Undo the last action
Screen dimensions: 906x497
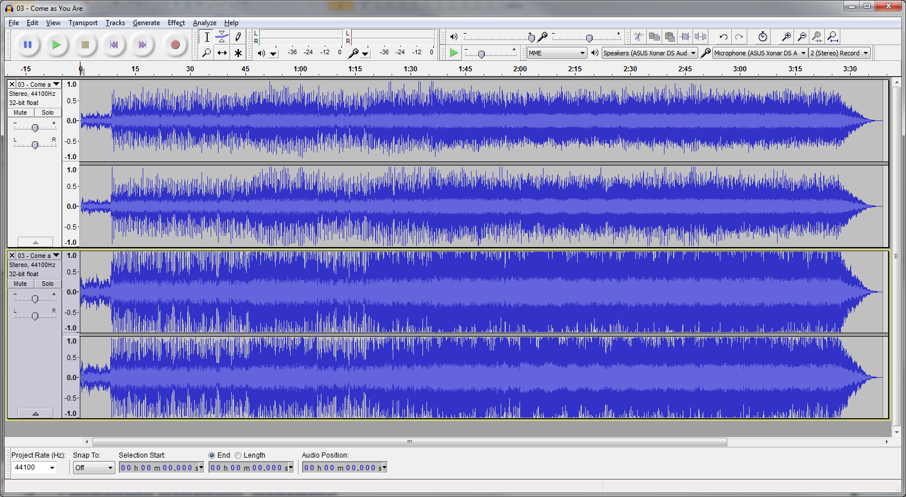point(723,37)
